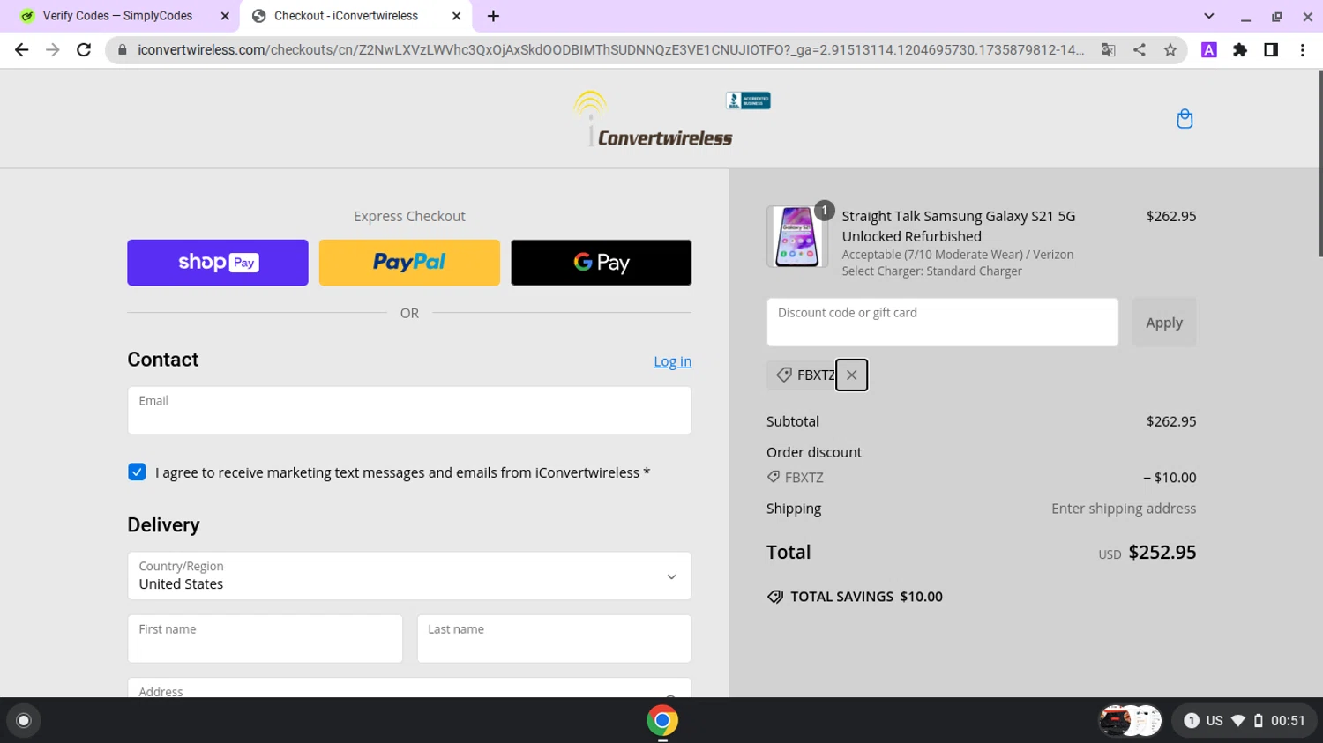The image size is (1323, 743).
Task: Click the Wi-Fi status icon
Action: pos(1238,720)
